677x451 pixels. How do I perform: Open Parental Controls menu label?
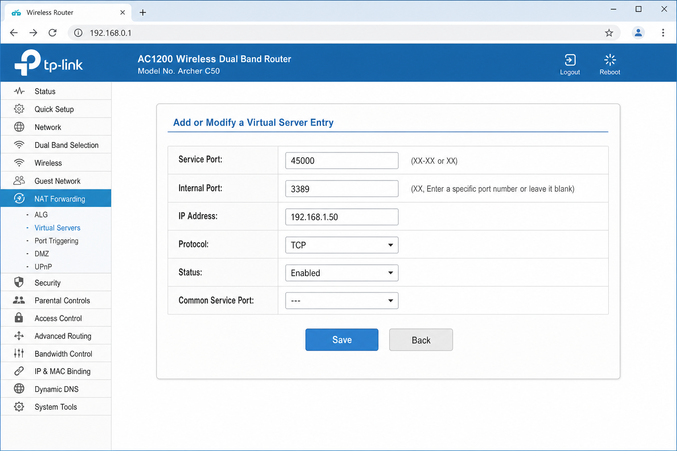(62, 300)
